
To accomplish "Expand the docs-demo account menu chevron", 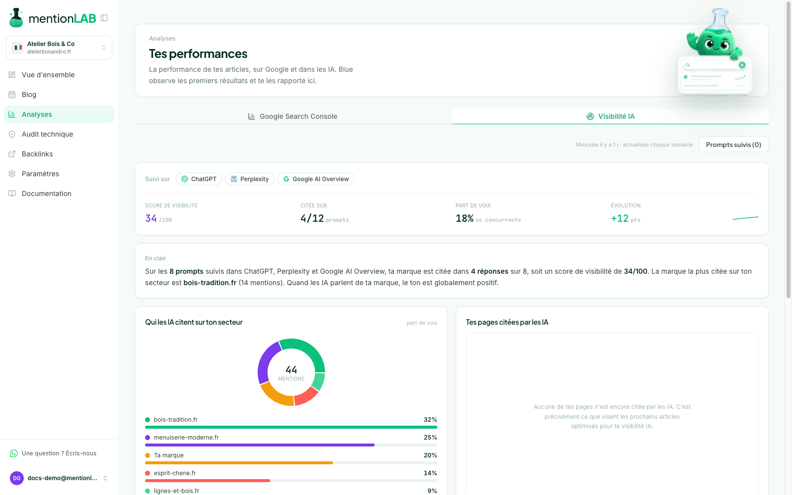I will tap(105, 478).
